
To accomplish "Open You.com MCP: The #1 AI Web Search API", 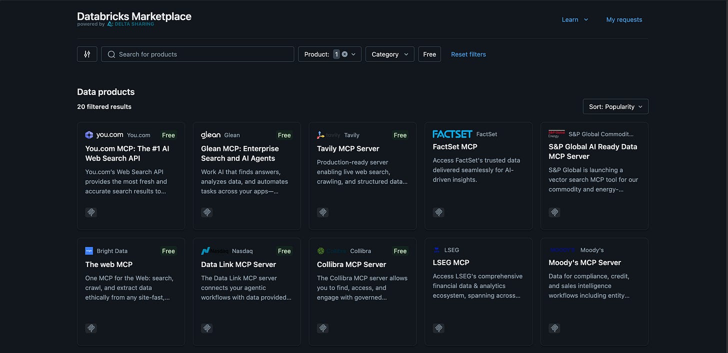I will pyautogui.click(x=127, y=153).
